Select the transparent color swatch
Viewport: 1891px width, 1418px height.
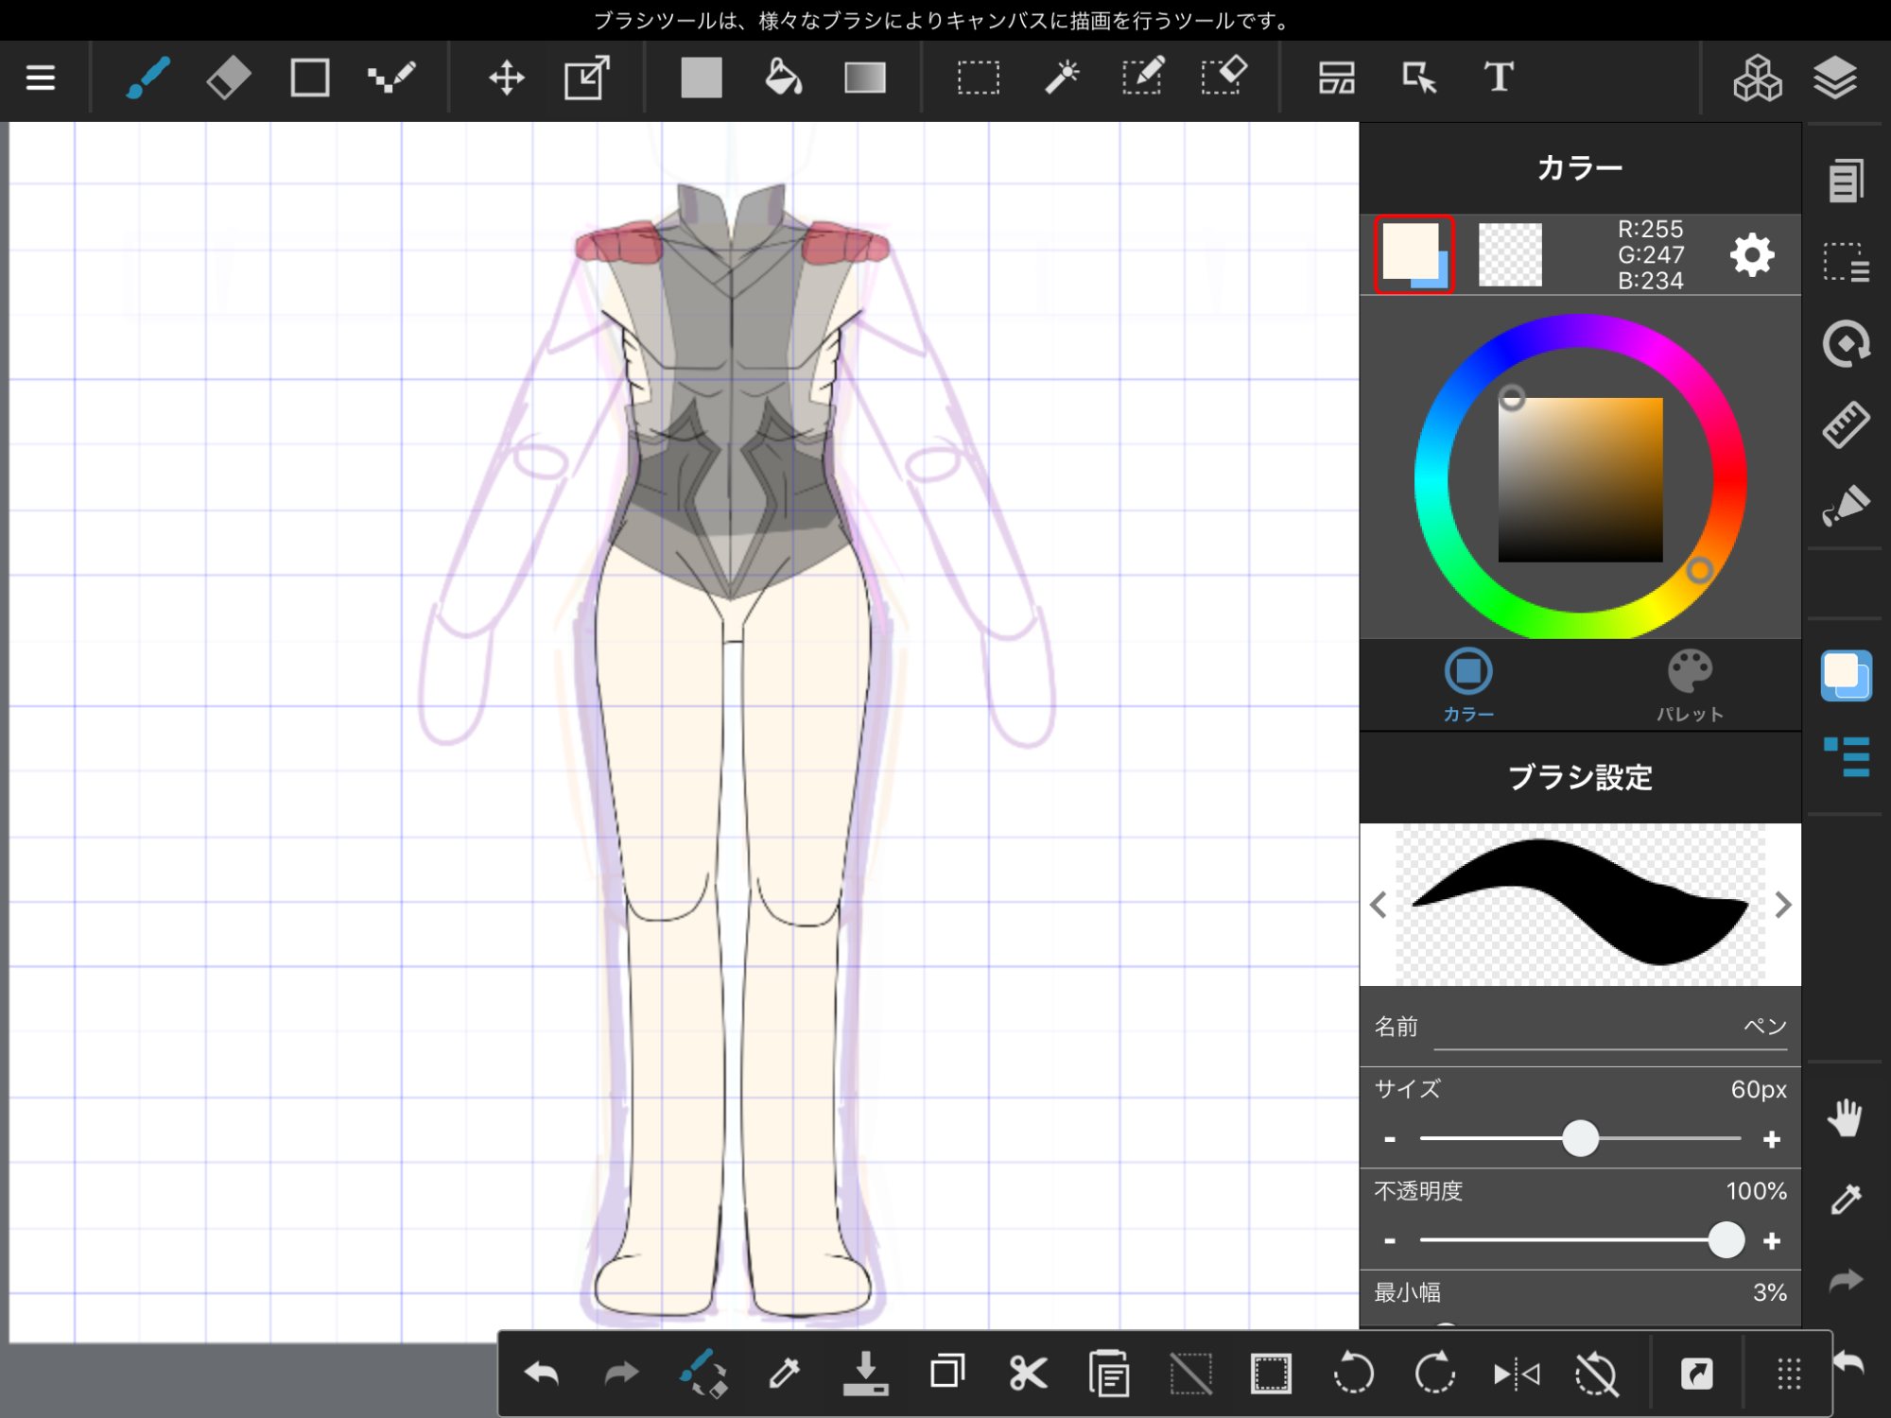(1510, 254)
